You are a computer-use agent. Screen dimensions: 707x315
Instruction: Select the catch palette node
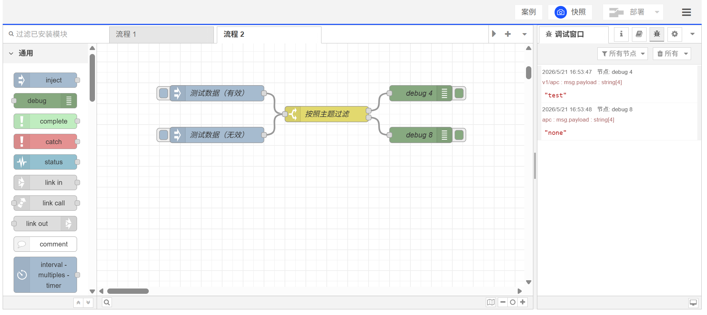click(x=45, y=142)
